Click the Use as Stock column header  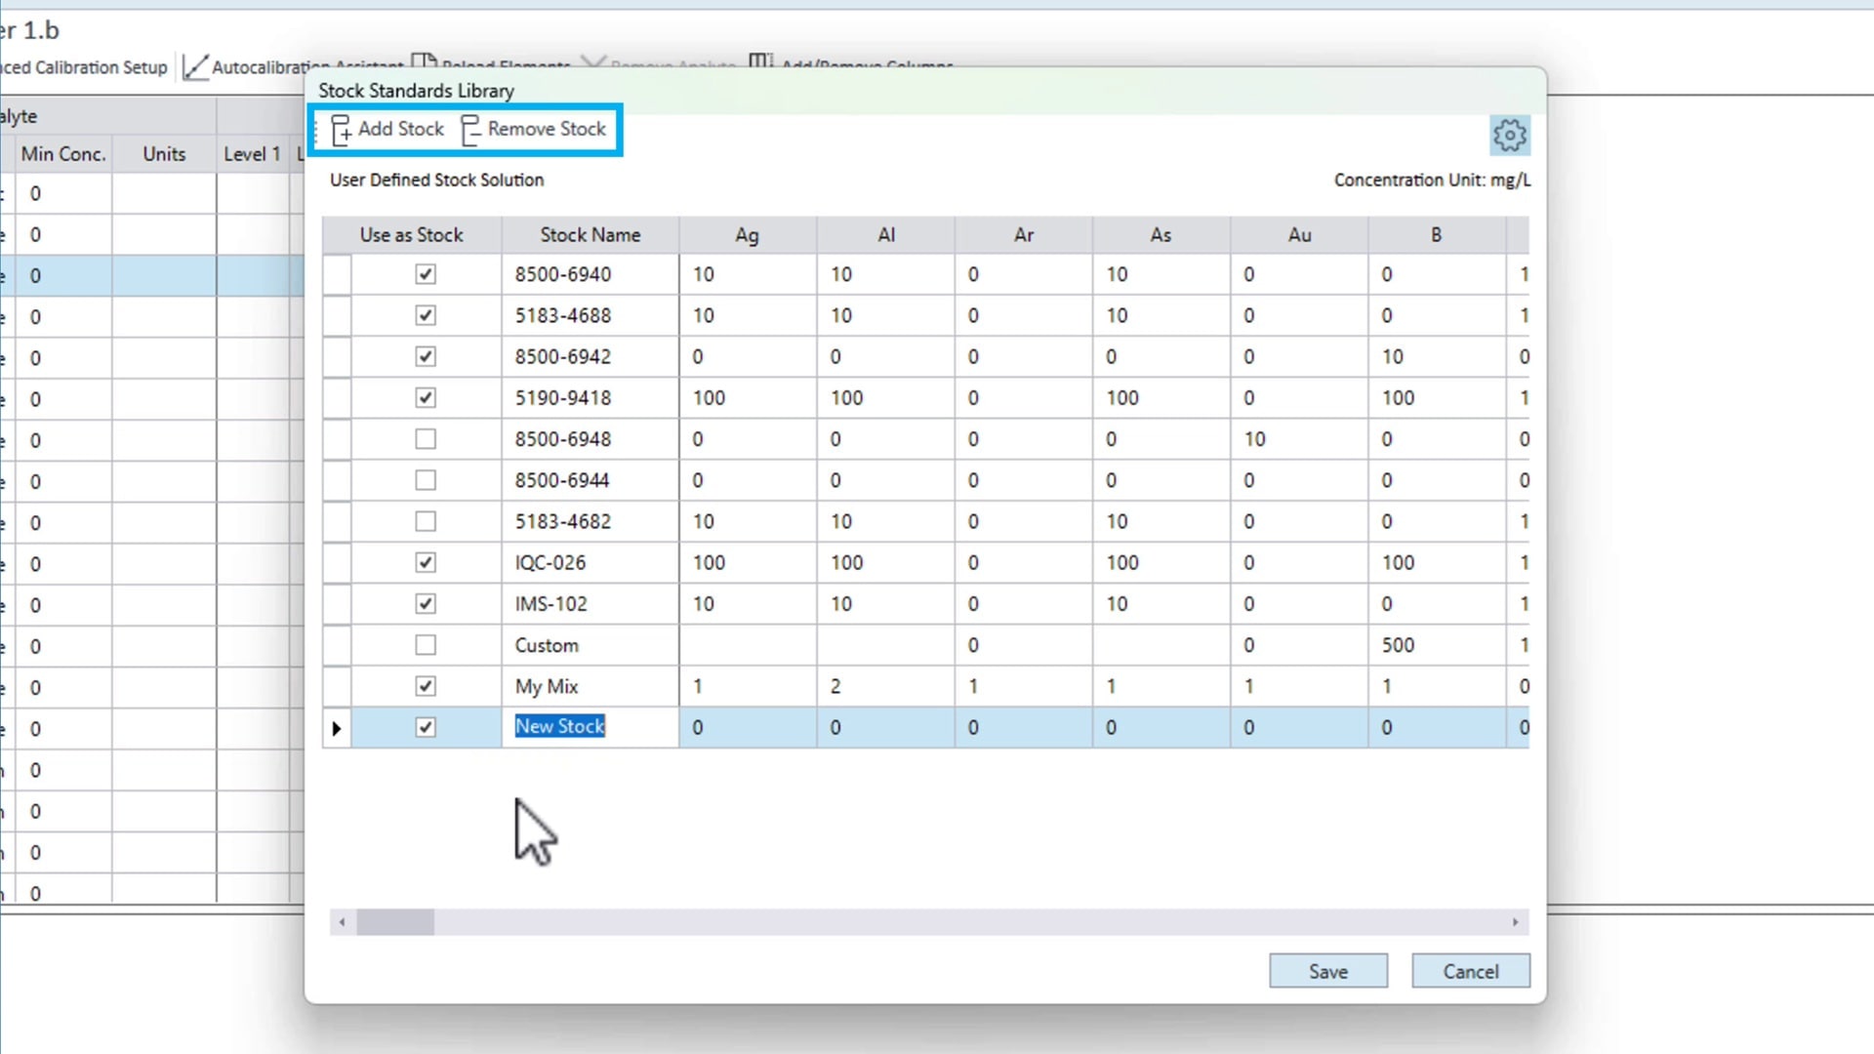point(411,235)
